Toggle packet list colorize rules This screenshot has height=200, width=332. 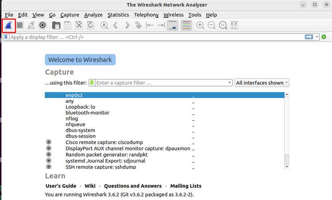coord(186,25)
